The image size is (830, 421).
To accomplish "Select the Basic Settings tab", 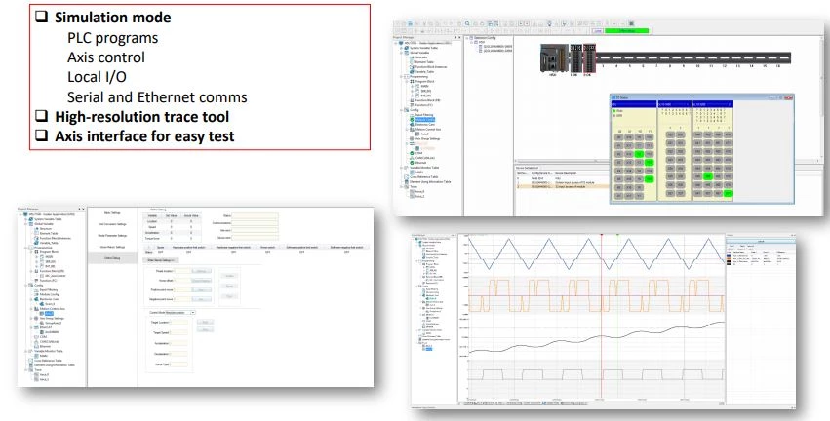I will click(114, 211).
